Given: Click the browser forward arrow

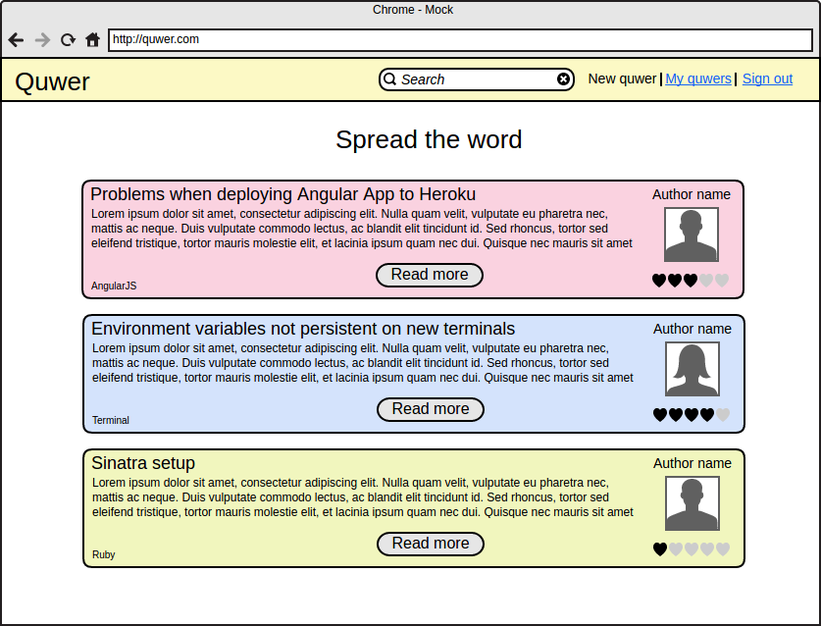Looking at the screenshot, I should pos(42,40).
